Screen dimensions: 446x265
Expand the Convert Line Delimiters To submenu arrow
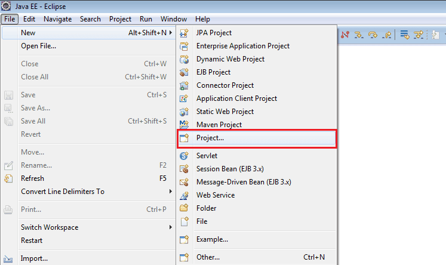click(x=171, y=192)
